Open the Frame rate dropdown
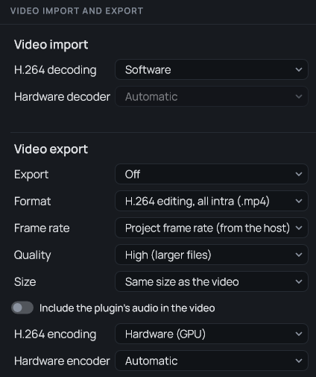The image size is (316, 377). [x=212, y=228]
